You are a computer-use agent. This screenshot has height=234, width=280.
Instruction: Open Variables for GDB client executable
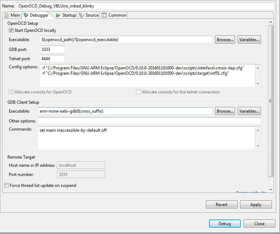[x=249, y=111]
